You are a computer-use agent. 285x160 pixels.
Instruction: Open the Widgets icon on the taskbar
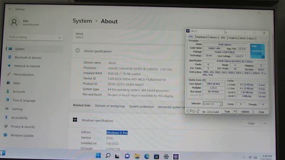point(3,153)
